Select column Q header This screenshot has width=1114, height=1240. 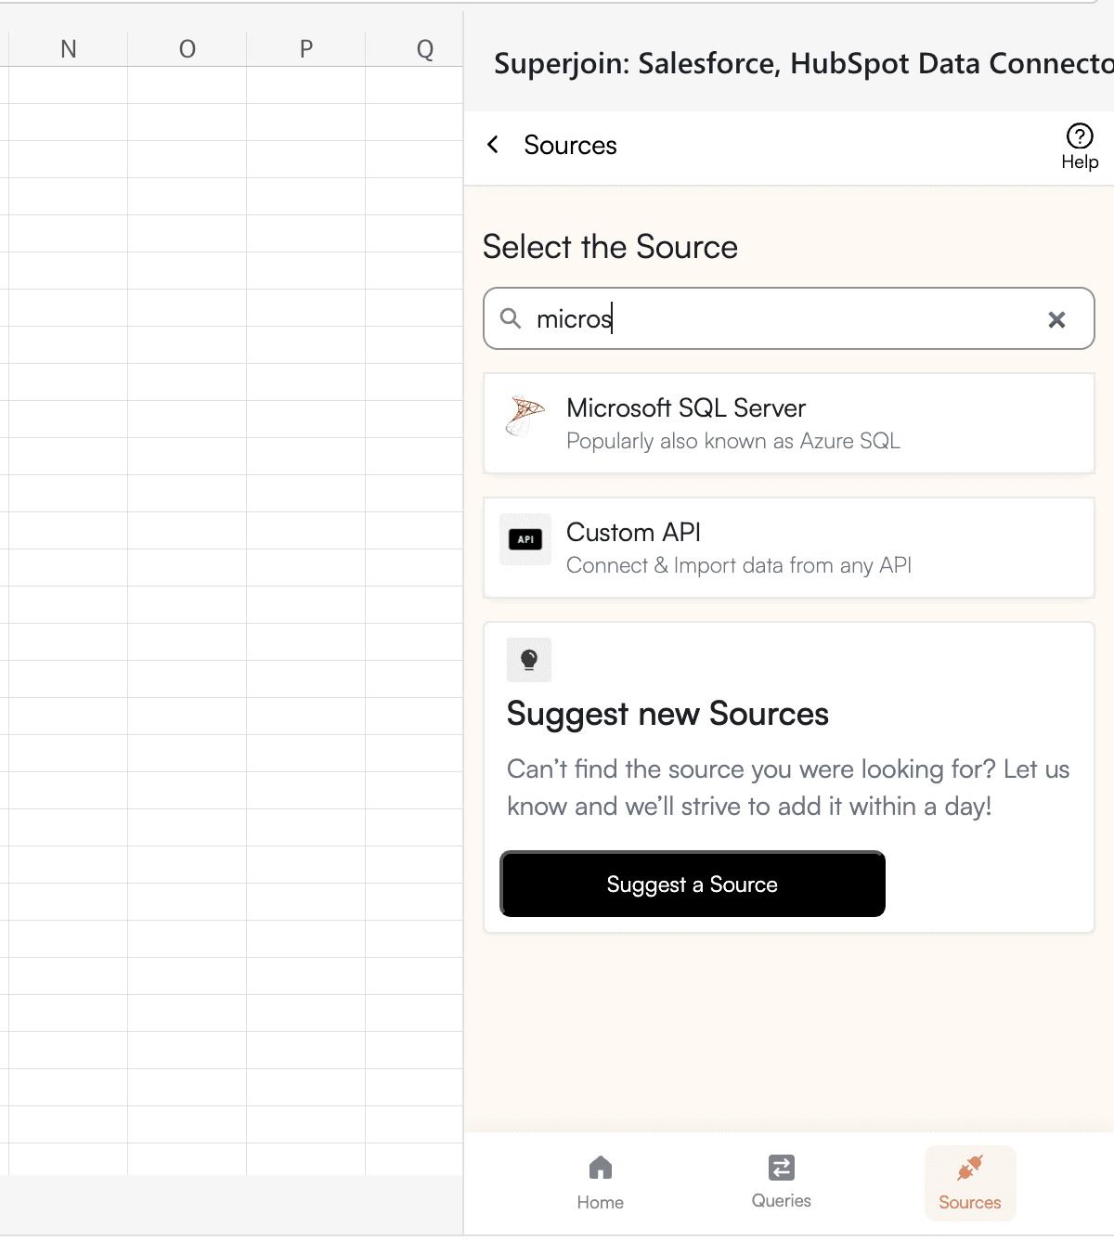point(415,49)
